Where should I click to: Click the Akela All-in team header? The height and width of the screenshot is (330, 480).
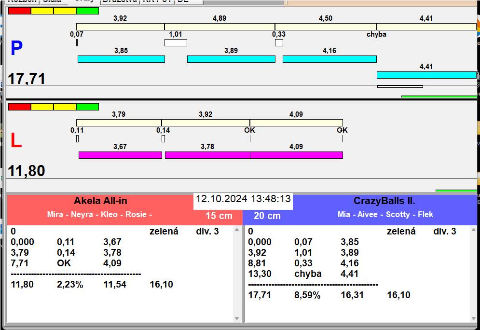click(100, 201)
